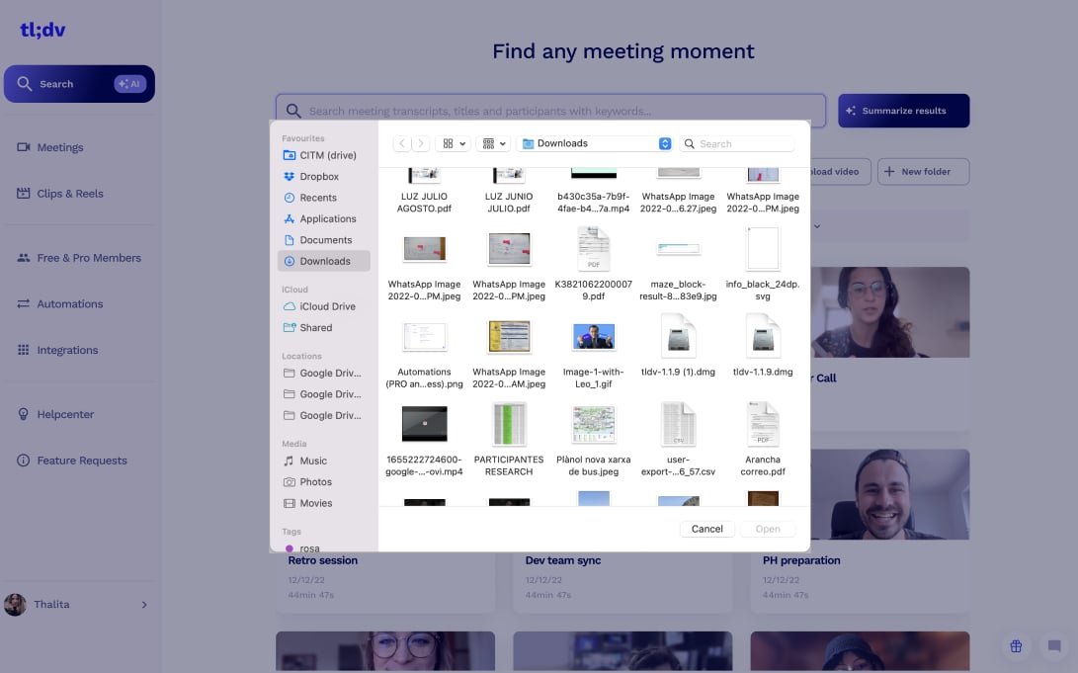Select the Image-1-with-Leo_1.gif file

point(593,351)
